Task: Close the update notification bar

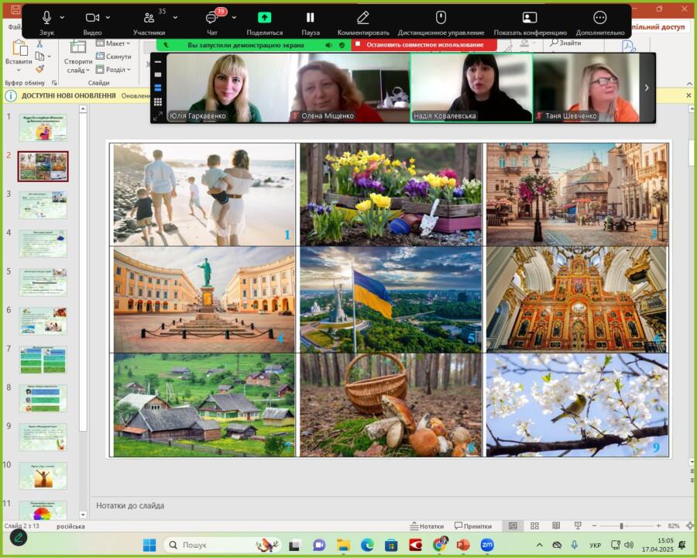Action: point(689,95)
